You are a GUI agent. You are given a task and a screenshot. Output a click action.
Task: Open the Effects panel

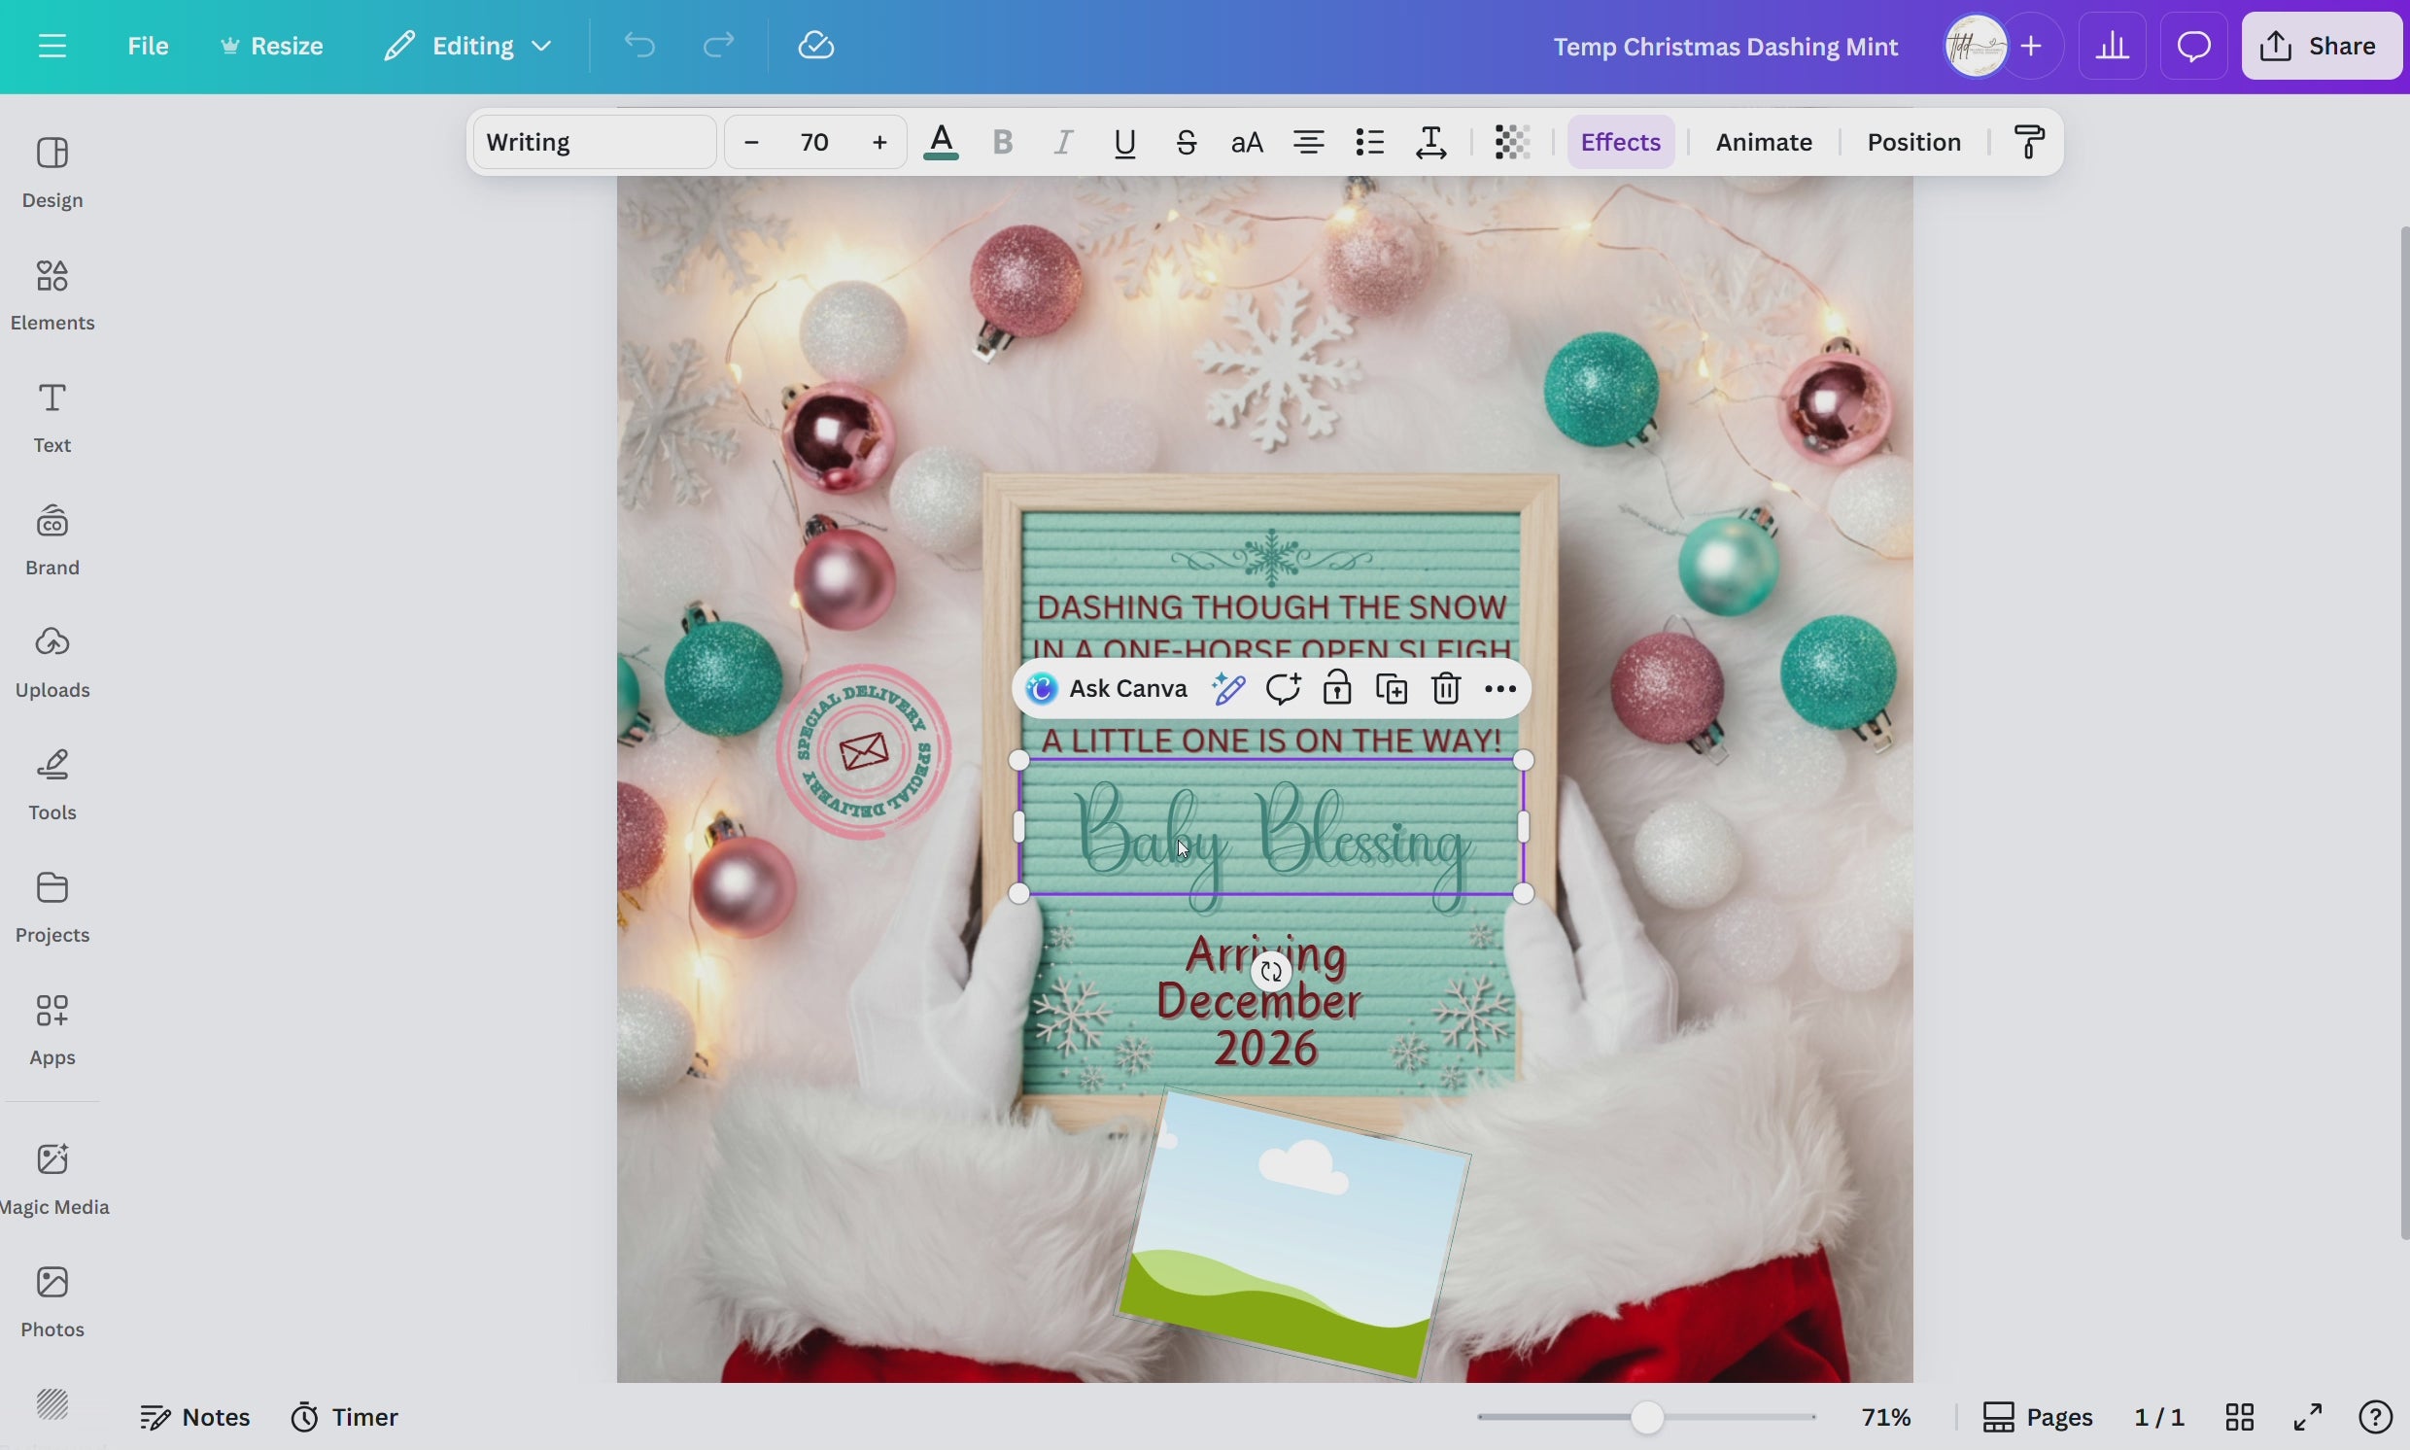1621,142
